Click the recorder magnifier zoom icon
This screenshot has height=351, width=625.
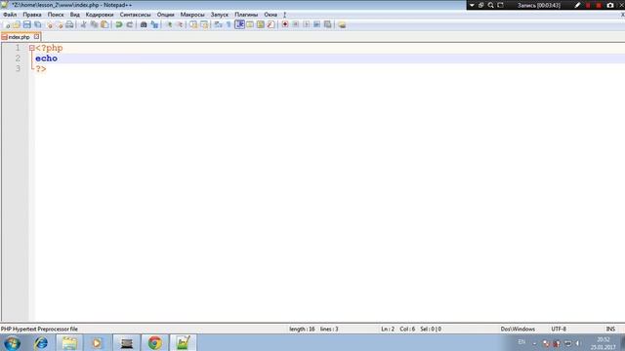pos(490,5)
